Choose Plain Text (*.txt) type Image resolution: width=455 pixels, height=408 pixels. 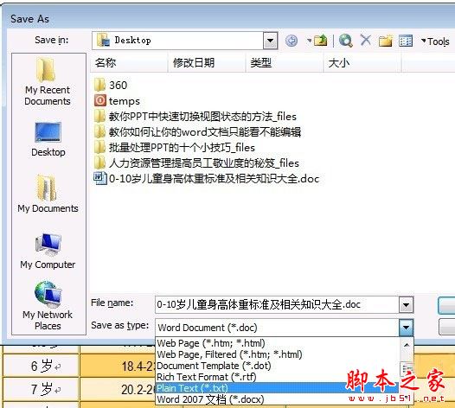(x=277, y=388)
